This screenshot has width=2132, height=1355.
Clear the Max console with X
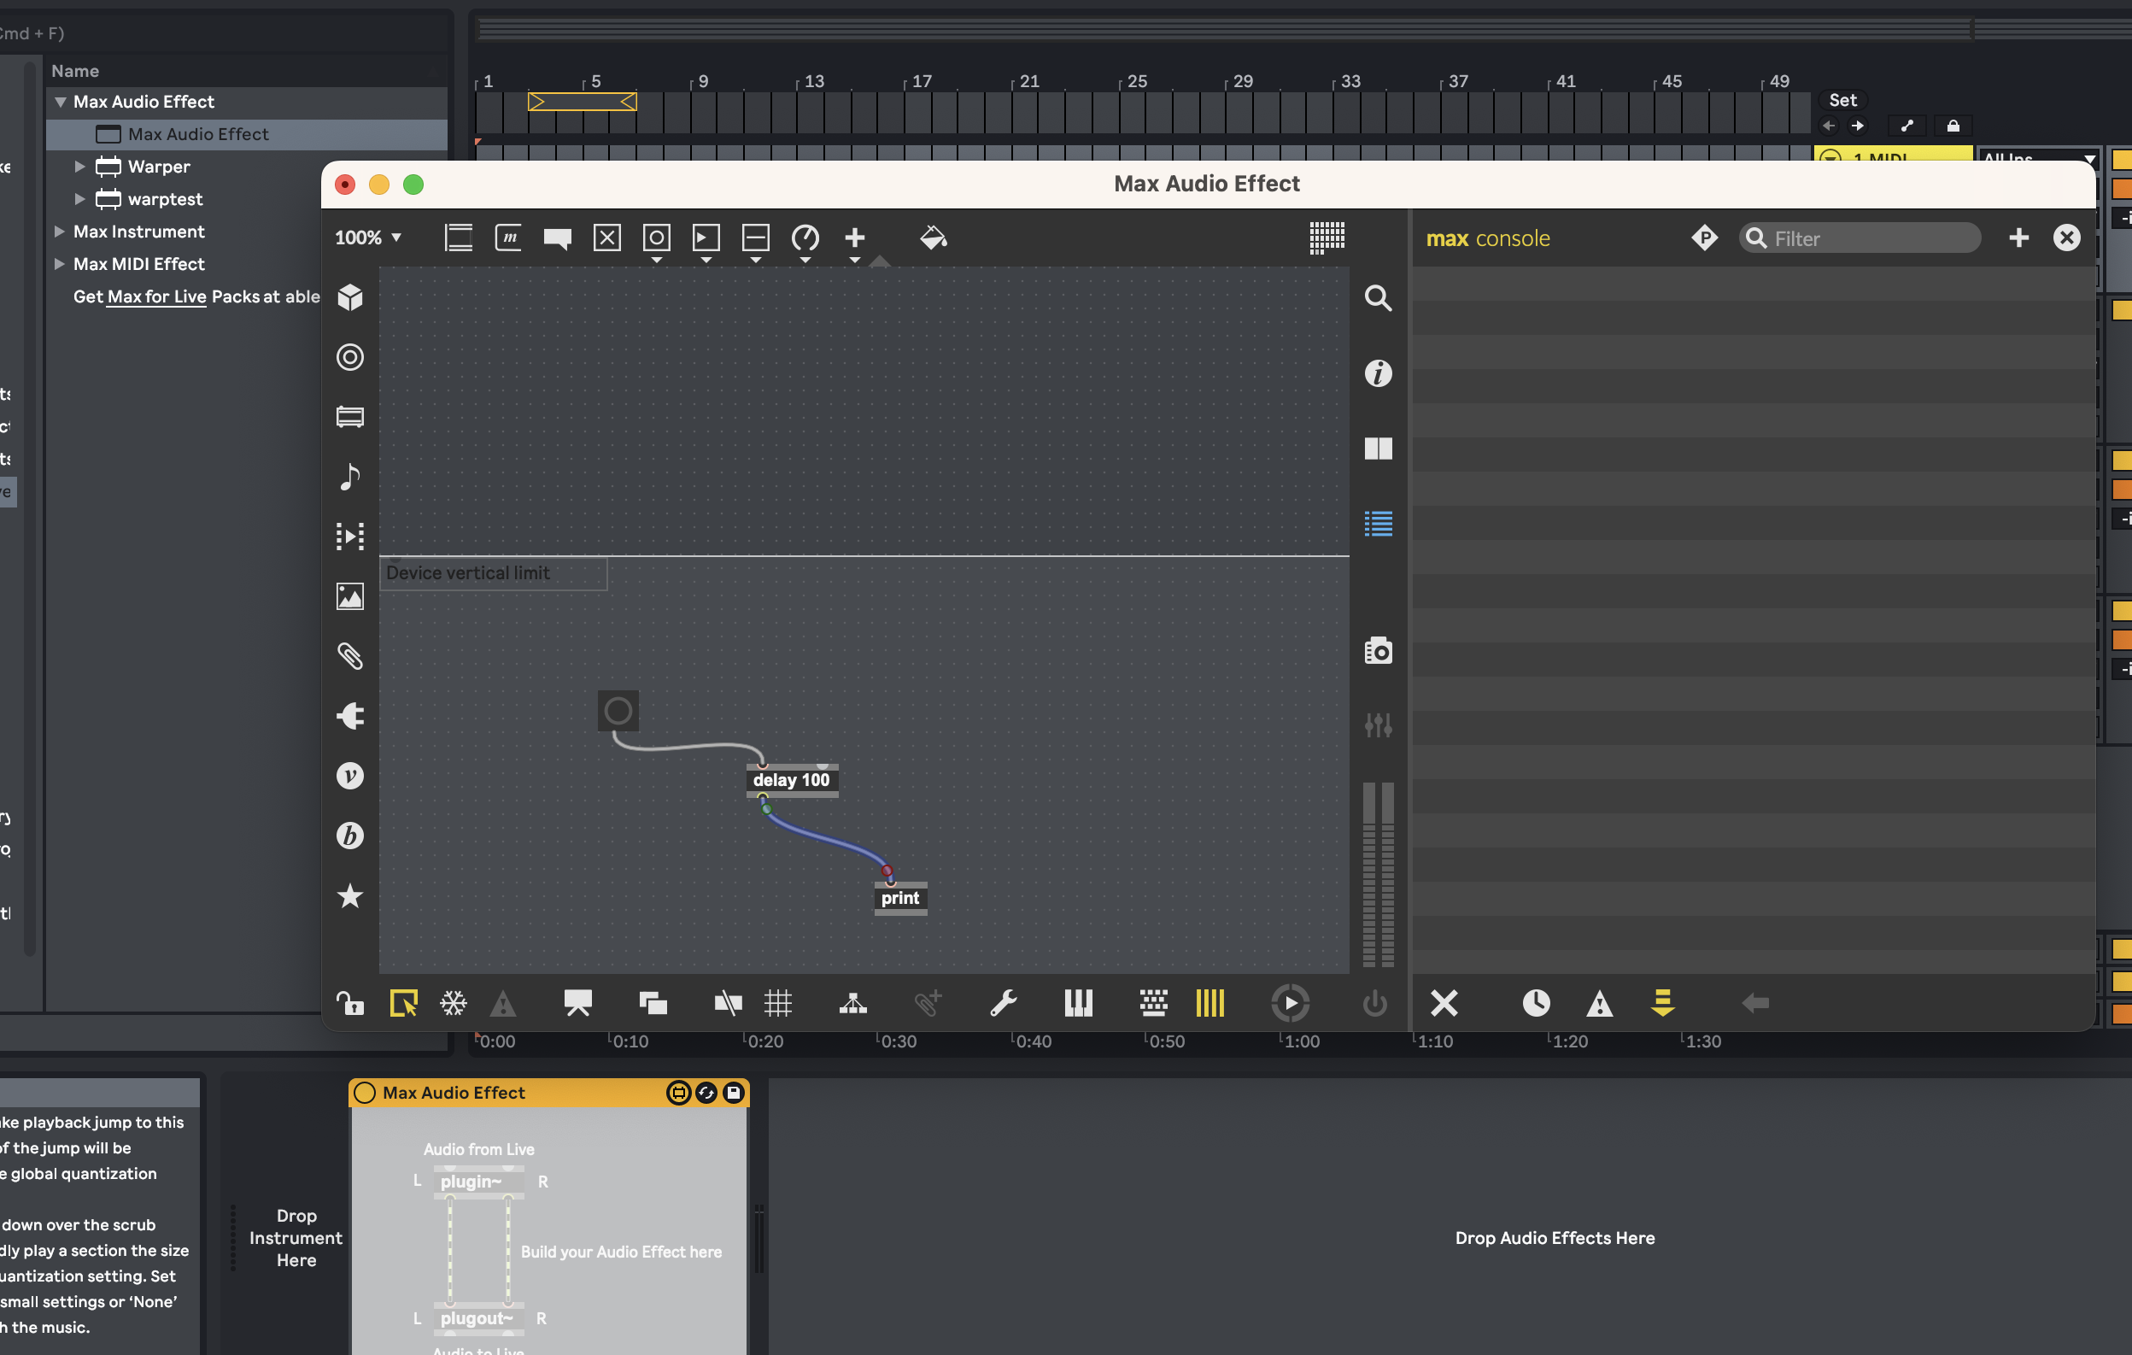pyautogui.click(x=1444, y=1002)
